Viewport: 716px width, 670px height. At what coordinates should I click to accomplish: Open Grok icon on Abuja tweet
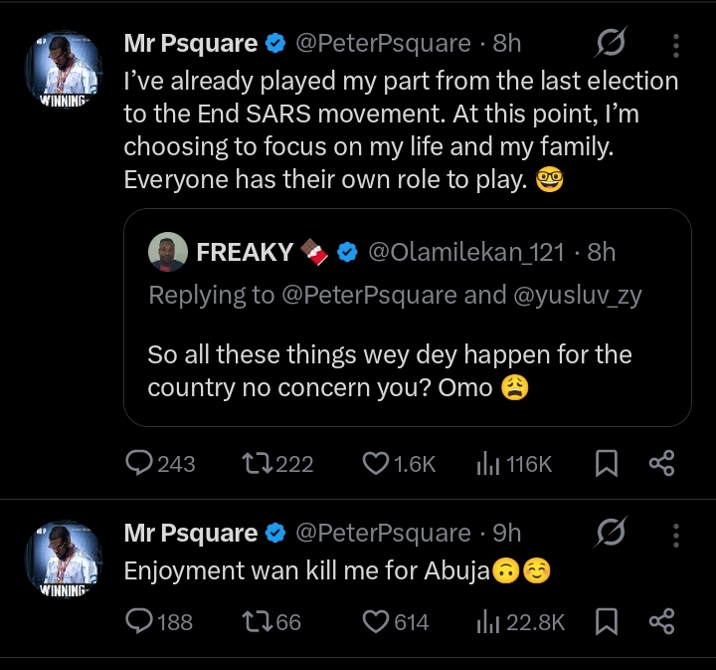coord(610,535)
